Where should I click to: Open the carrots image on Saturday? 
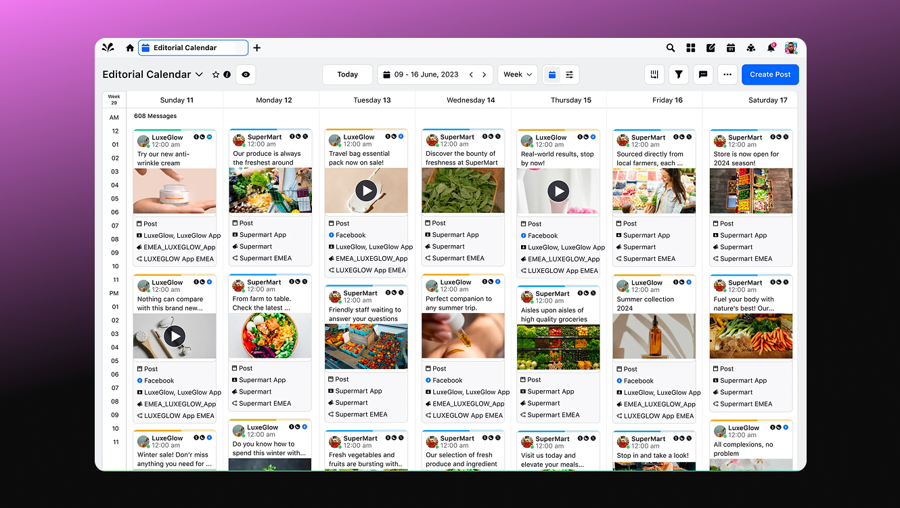751,336
